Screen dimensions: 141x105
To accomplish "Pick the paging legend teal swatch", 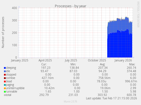I will pos(5,85).
